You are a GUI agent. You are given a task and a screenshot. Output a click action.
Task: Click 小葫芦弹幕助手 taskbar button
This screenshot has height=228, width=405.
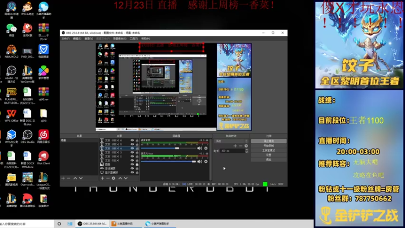click(x=159, y=223)
